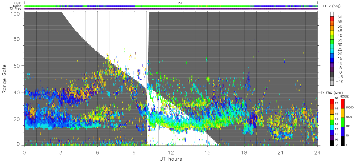Screen dimensions: 357x165
Task: Click the TX FRQ (MHz) legend title
Action: pos(332,93)
